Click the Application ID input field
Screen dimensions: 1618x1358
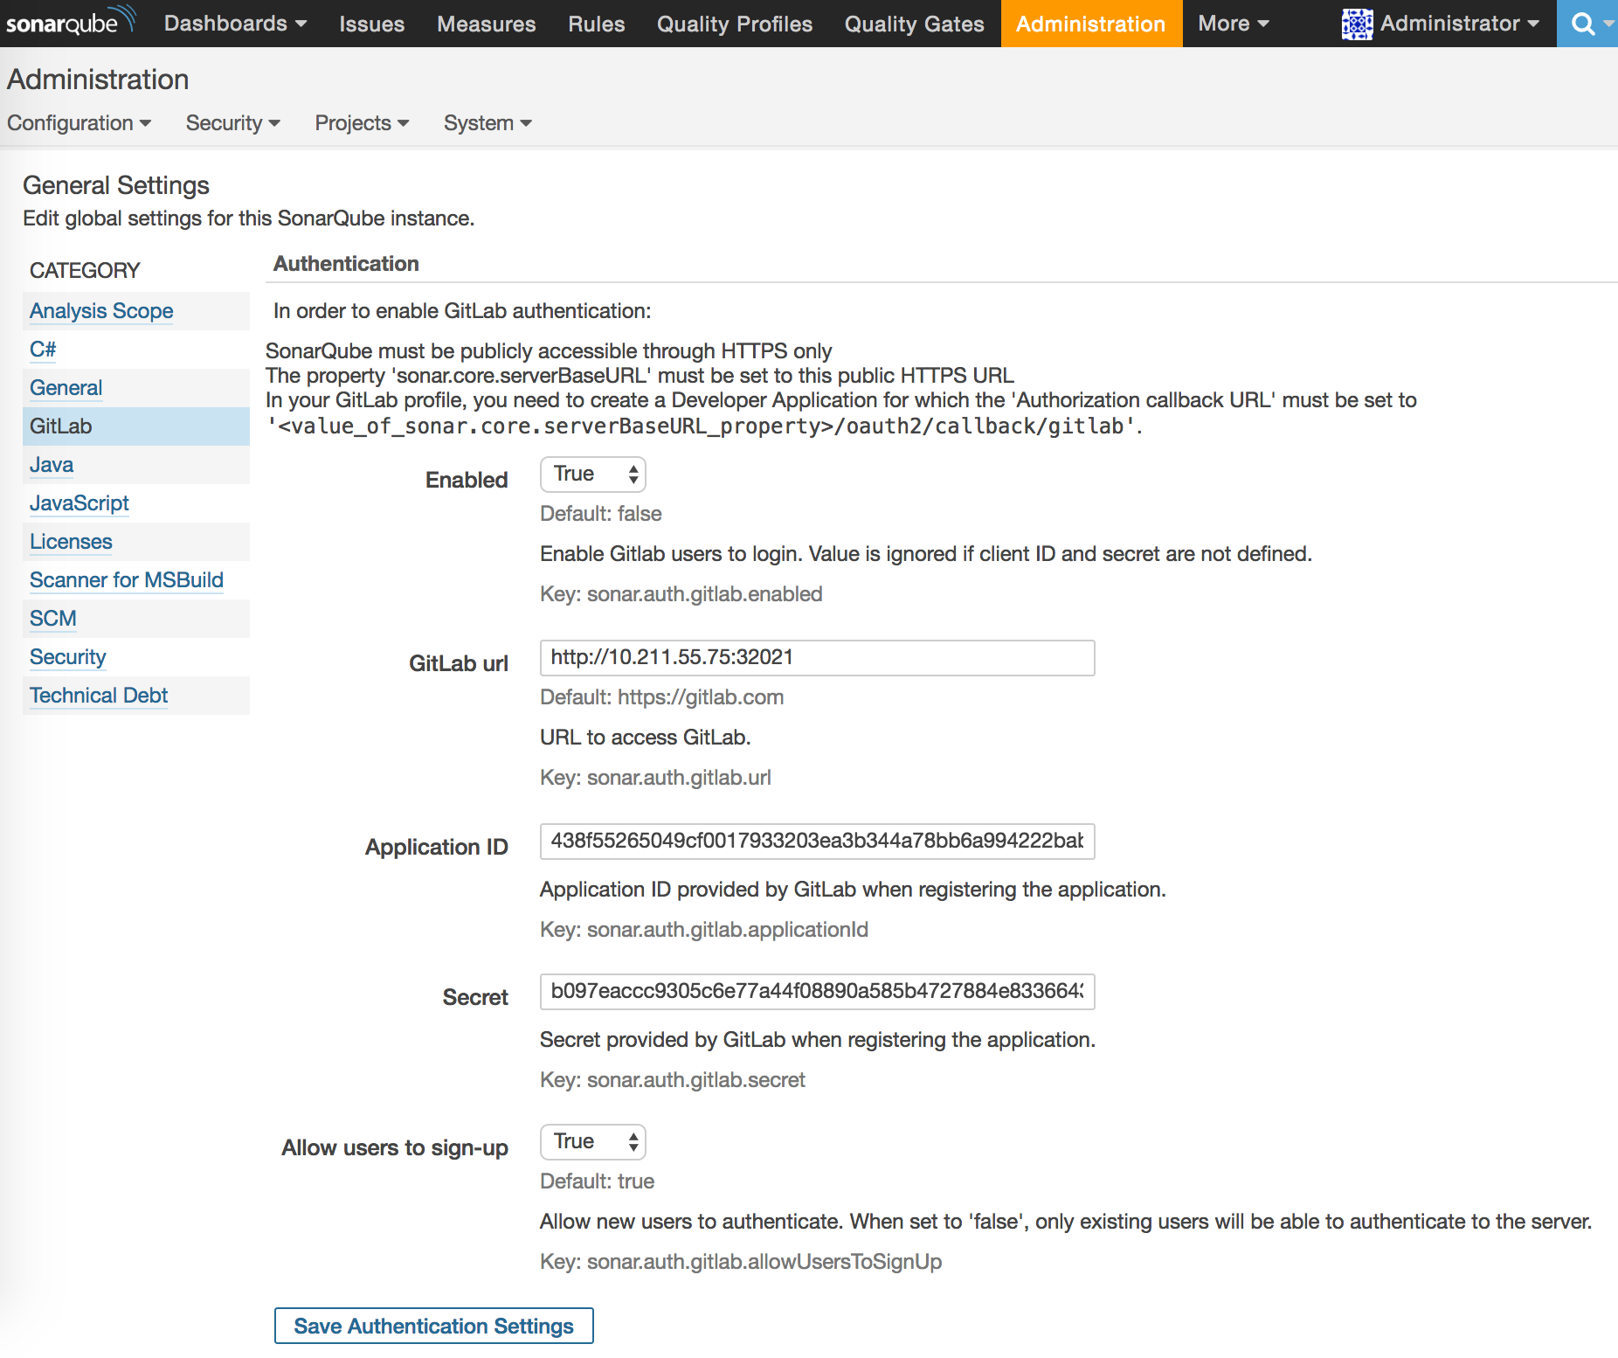(817, 842)
